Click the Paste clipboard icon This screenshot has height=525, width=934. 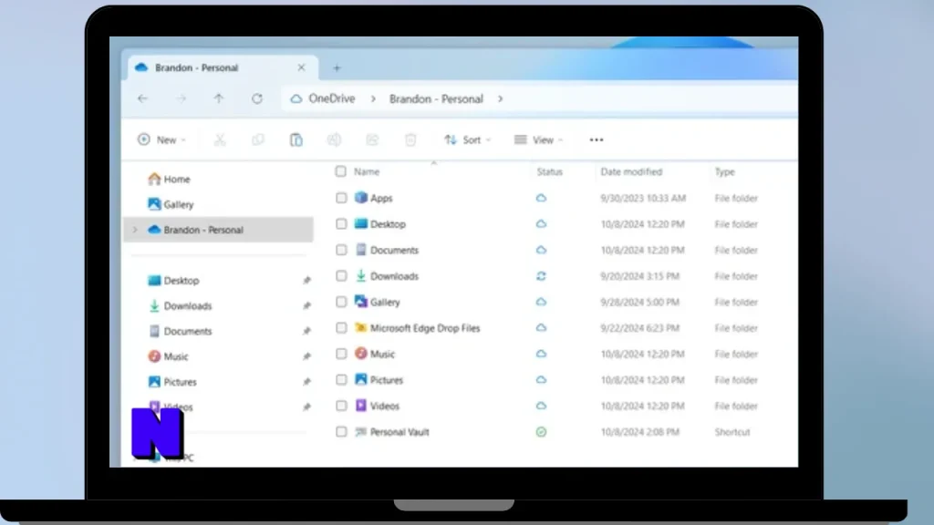(296, 139)
